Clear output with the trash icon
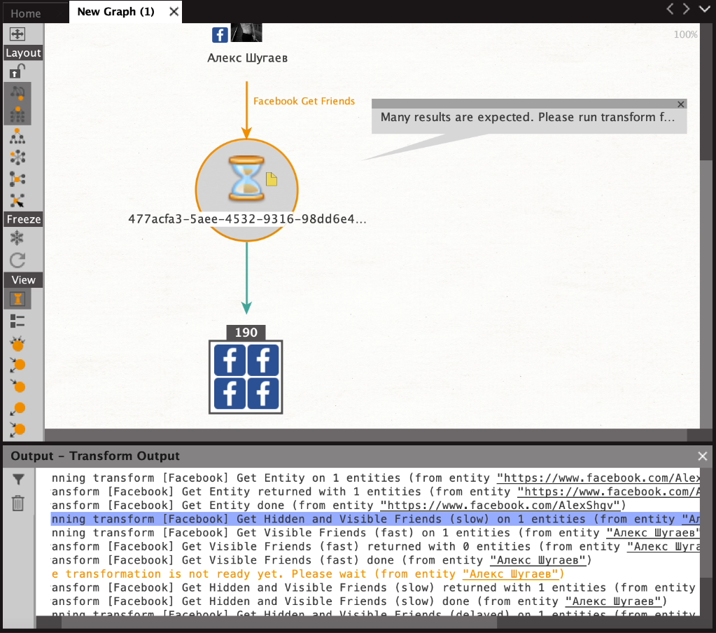Viewport: 716px width, 633px height. pyautogui.click(x=18, y=503)
